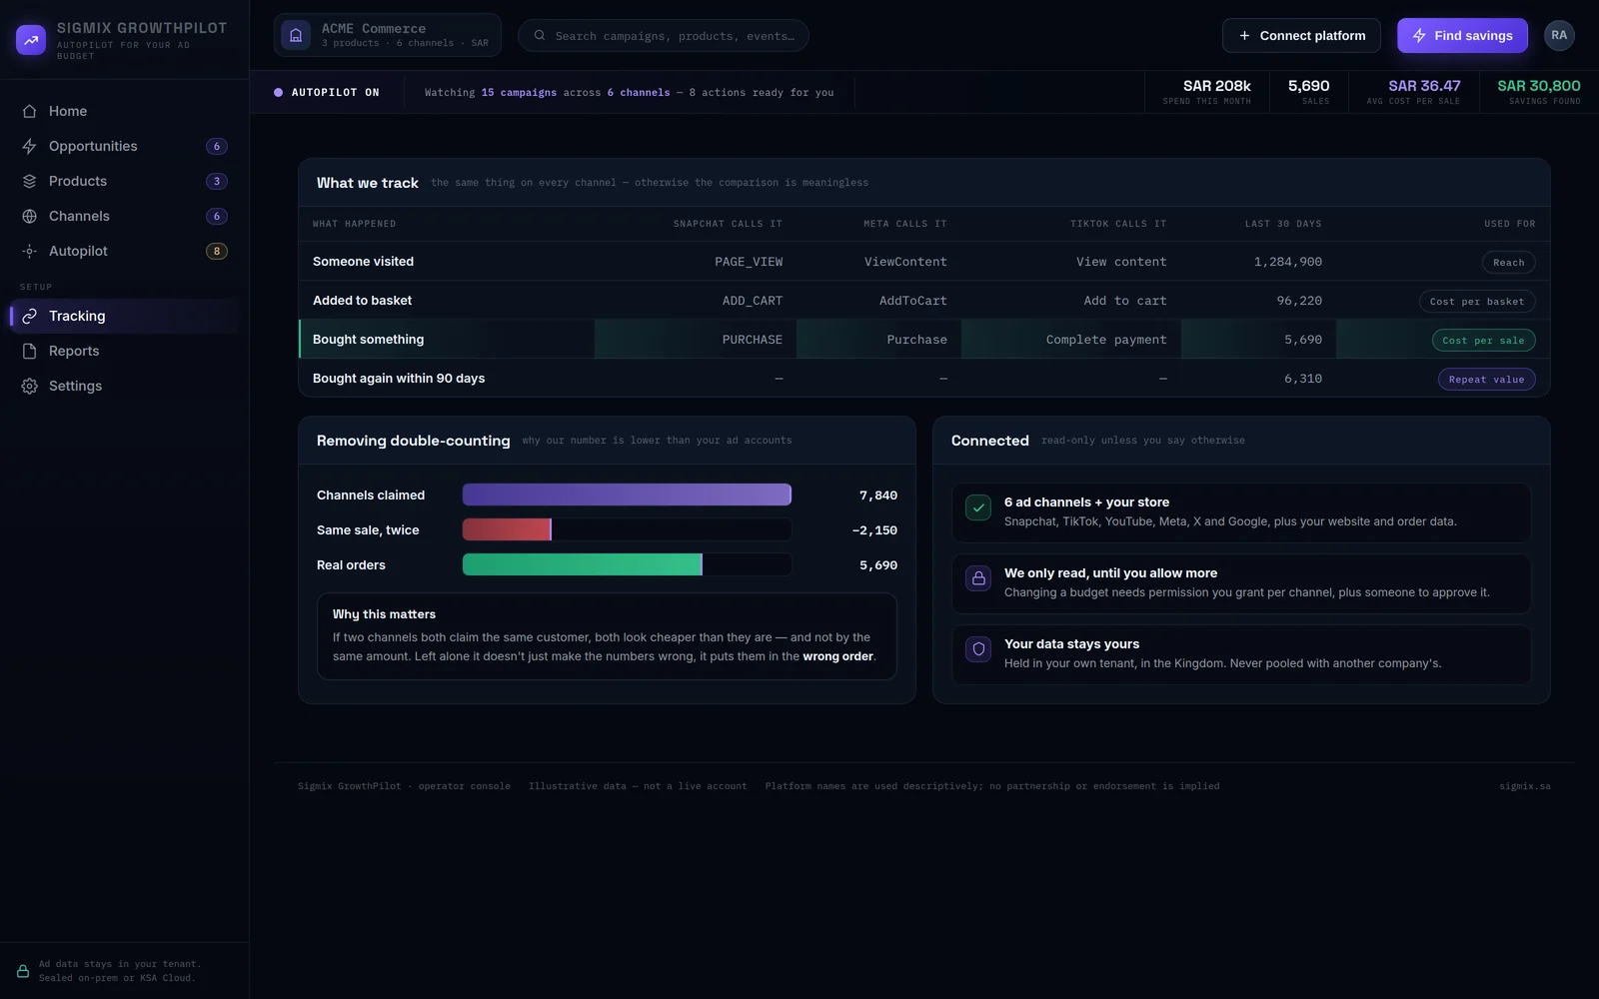Open the Products section
The image size is (1599, 999).
[x=125, y=181]
